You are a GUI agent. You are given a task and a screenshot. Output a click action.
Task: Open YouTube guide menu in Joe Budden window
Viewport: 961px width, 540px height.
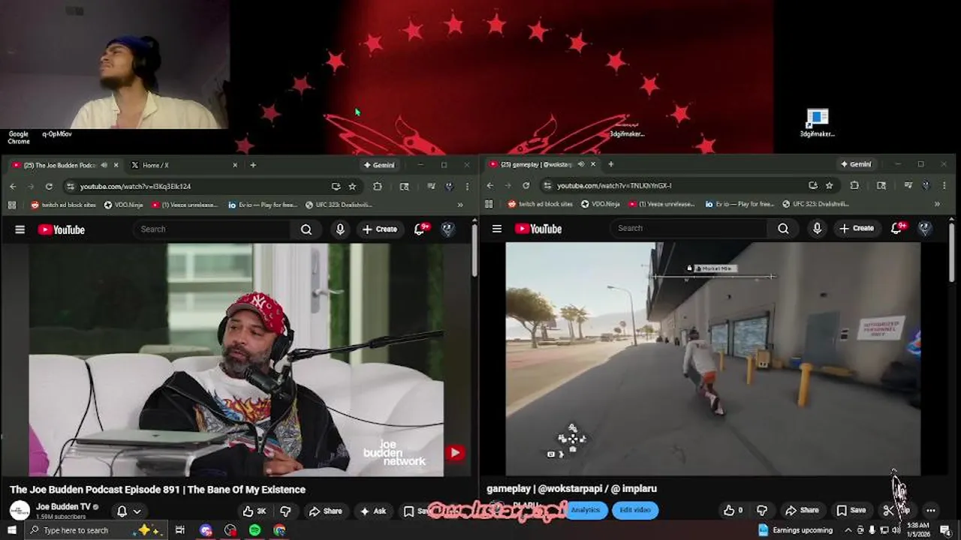pyautogui.click(x=20, y=229)
